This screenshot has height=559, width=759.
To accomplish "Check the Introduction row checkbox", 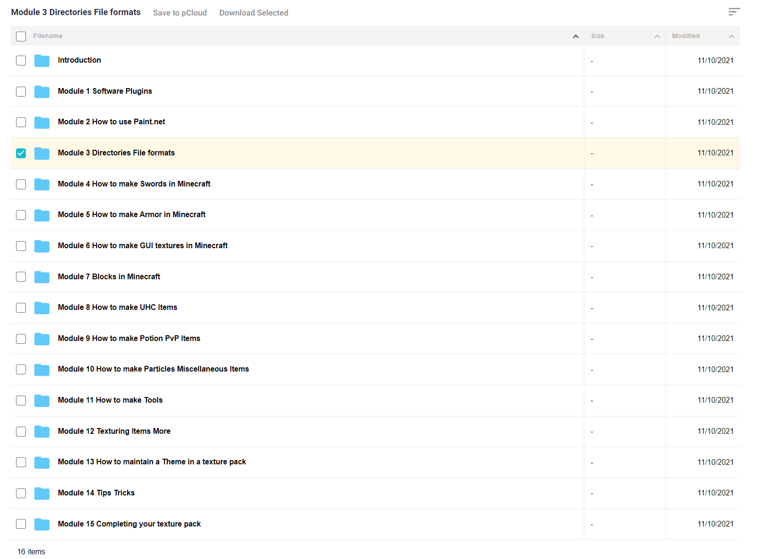I will coord(21,60).
